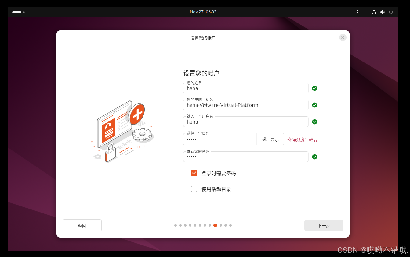410x257 pixels.
Task: Click the wired network status icon
Action: coord(374,12)
